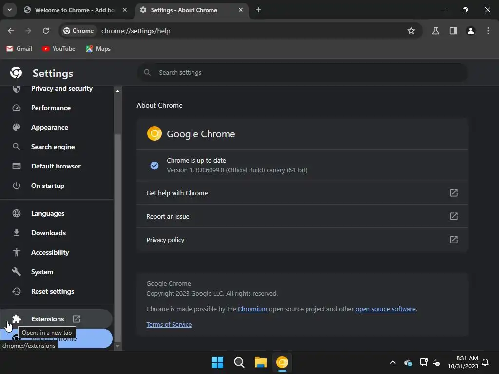Viewport: 499px width, 374px height.
Task: Click the On startup power icon
Action: point(16,186)
